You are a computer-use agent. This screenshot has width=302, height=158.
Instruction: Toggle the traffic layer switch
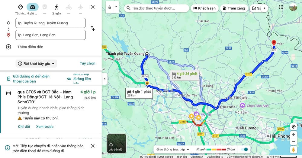(244, 149)
